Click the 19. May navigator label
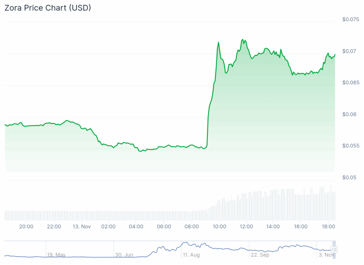This screenshot has height=265, width=364. coord(56,255)
